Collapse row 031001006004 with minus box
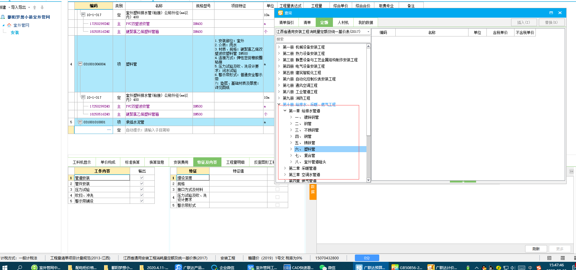The height and width of the screenshot is (270, 576). [80, 64]
